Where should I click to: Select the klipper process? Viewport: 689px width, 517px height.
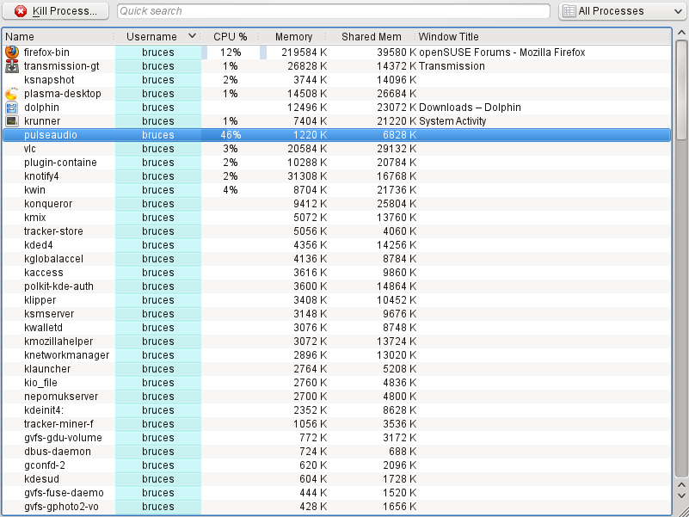click(x=40, y=300)
